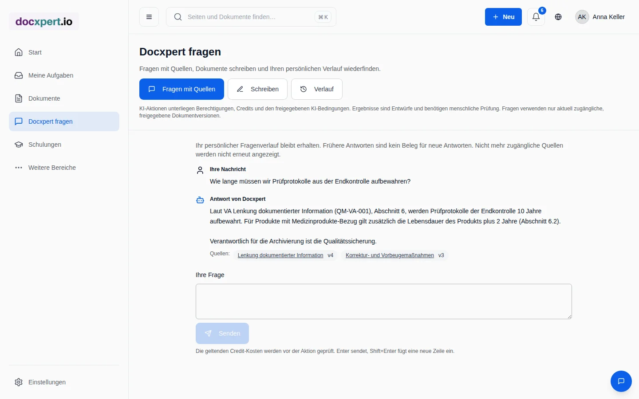
Task: Select Docxpert fragen in sidebar
Action: [64, 121]
